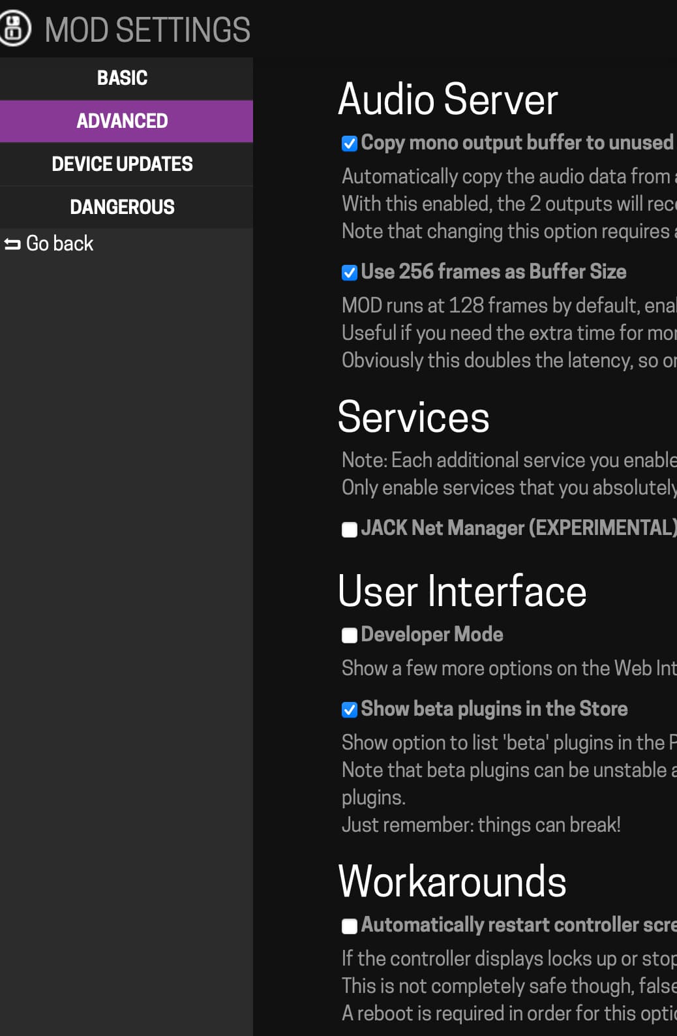Click the MOD logo icon
The height and width of the screenshot is (1036, 677).
(x=14, y=29)
